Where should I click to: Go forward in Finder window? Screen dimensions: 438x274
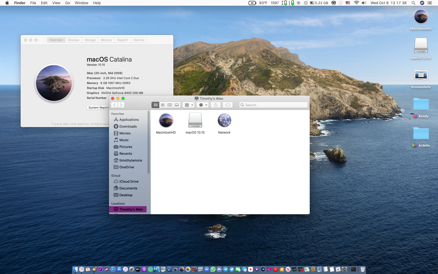click(x=121, y=105)
